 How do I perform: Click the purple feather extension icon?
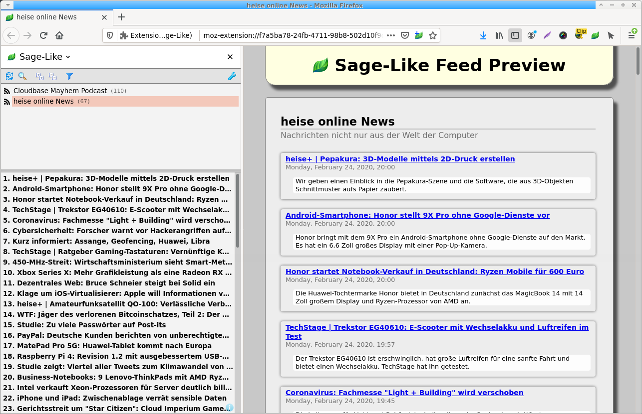(547, 35)
